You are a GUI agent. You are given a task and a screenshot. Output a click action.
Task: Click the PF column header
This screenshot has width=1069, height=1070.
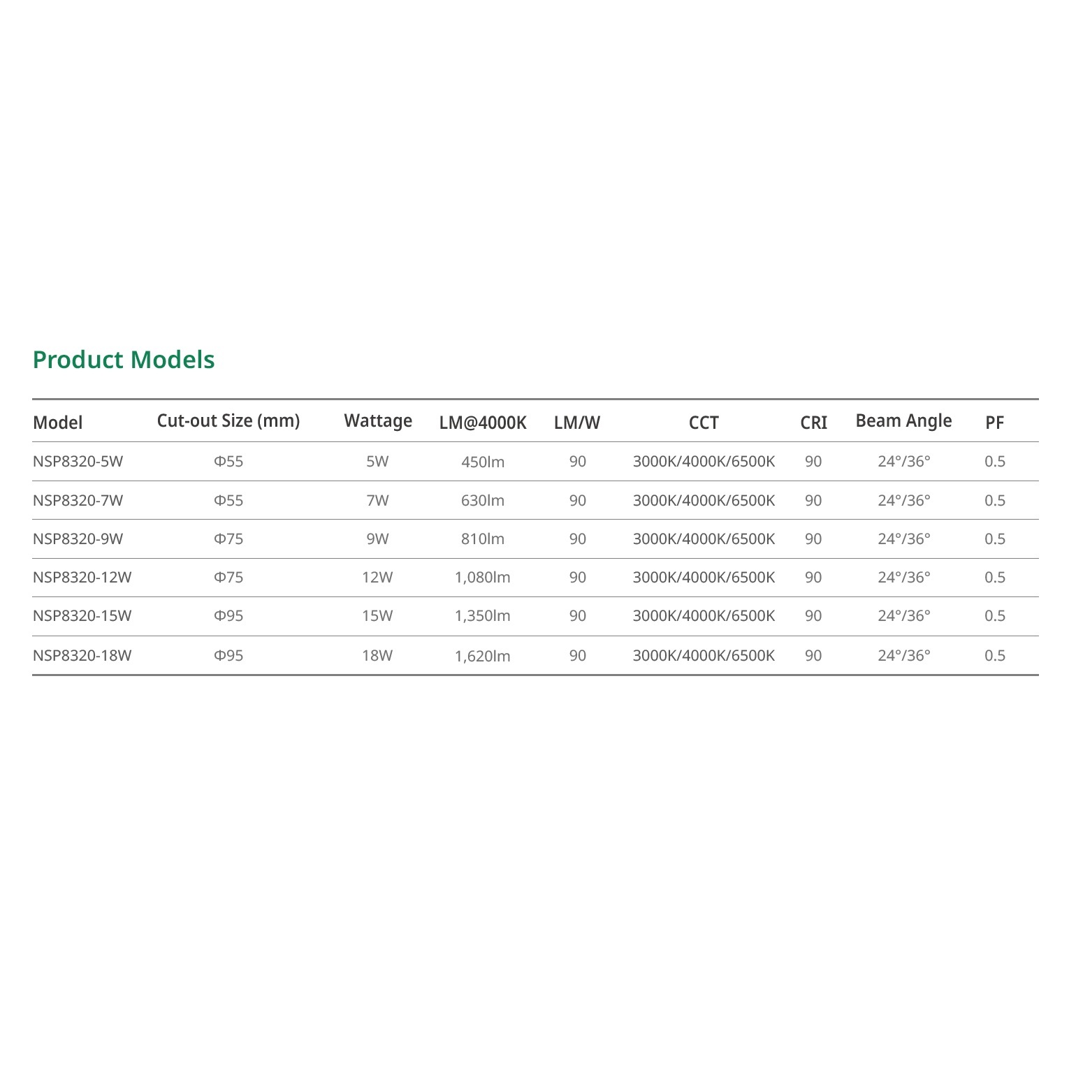pos(994,423)
